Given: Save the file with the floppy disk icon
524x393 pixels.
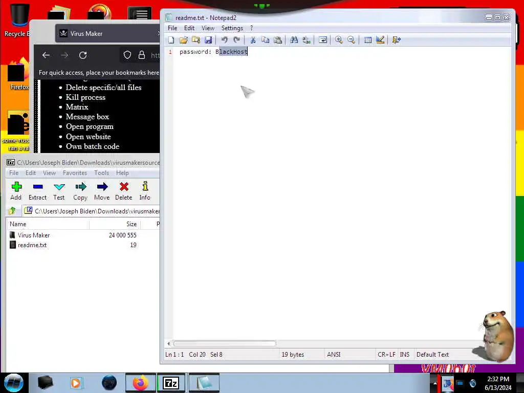Looking at the screenshot, I should point(208,40).
